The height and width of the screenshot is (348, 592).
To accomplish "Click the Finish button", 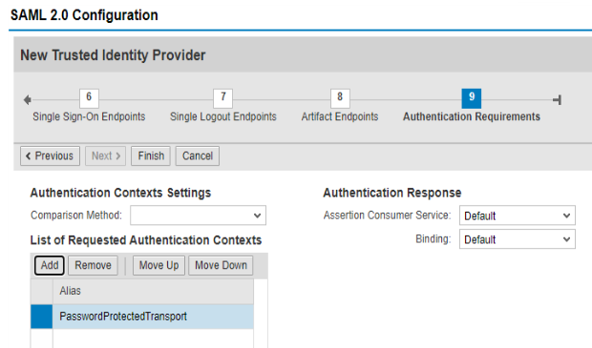I will coord(151,156).
